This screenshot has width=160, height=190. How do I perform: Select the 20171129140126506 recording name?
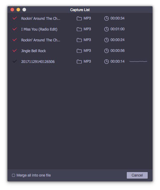point(38,62)
